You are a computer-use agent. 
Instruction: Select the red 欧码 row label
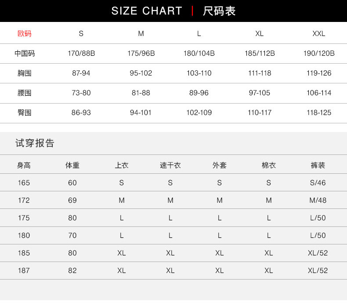click(x=25, y=33)
